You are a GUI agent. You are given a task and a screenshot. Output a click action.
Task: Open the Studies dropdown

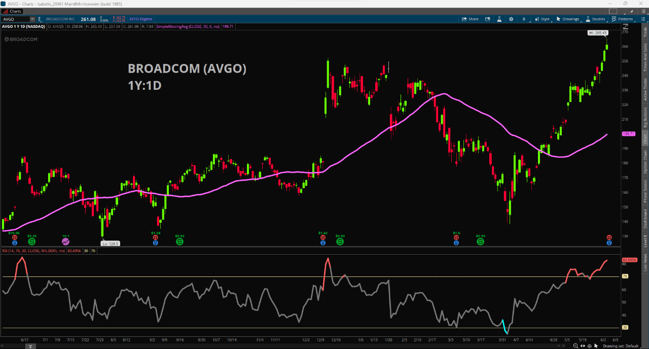click(x=595, y=19)
